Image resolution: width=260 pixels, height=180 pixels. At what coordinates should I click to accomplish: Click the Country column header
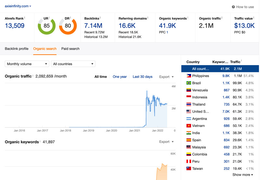point(193,62)
